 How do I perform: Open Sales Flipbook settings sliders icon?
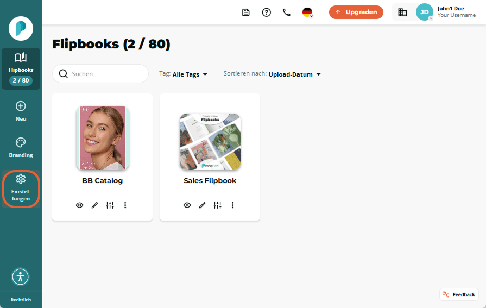(x=218, y=205)
